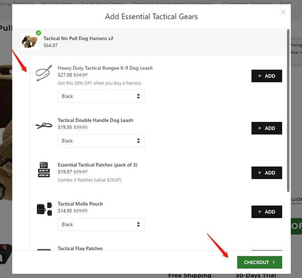
Task: Open the Heavy Duty Tactical Bungee Leash title
Action: coord(105,68)
